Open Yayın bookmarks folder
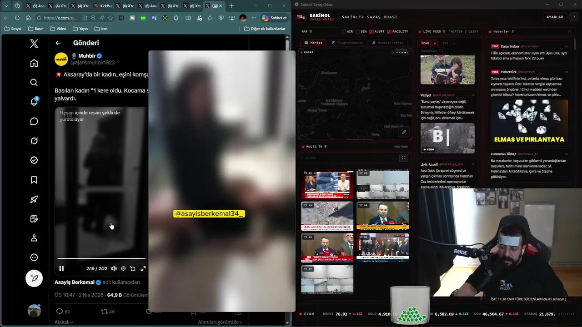Viewport: 582px width, 327px height. (x=80, y=29)
